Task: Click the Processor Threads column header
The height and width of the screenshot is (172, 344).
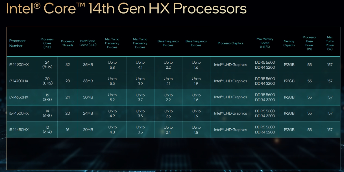Action: [68, 43]
